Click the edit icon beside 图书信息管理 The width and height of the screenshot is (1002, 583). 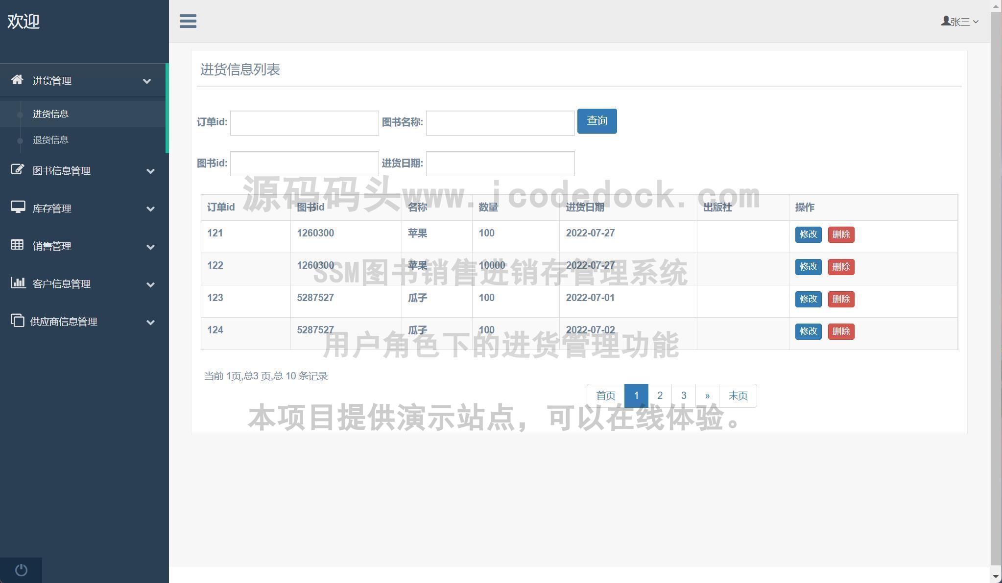[x=17, y=170]
